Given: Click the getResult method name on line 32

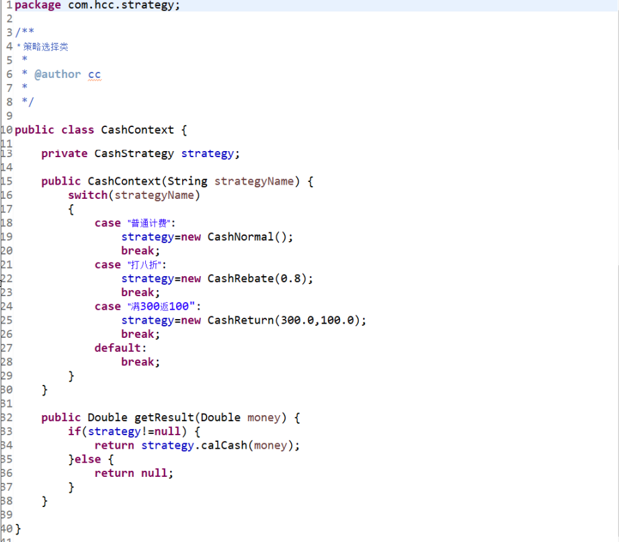Looking at the screenshot, I should coord(164,418).
